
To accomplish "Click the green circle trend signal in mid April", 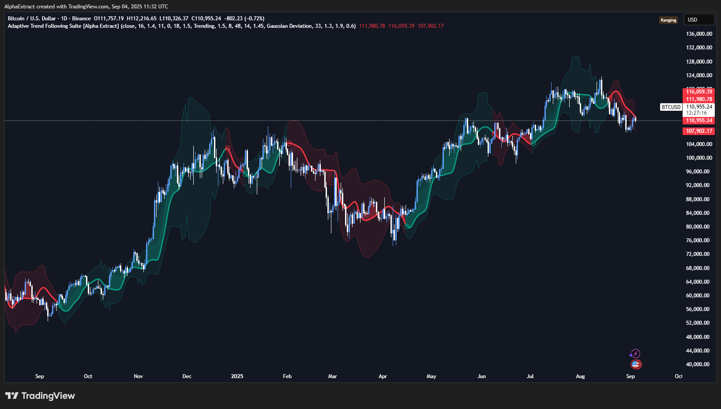I will point(408,226).
